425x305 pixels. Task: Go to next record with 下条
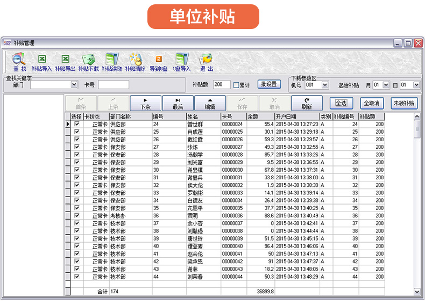coord(145,103)
